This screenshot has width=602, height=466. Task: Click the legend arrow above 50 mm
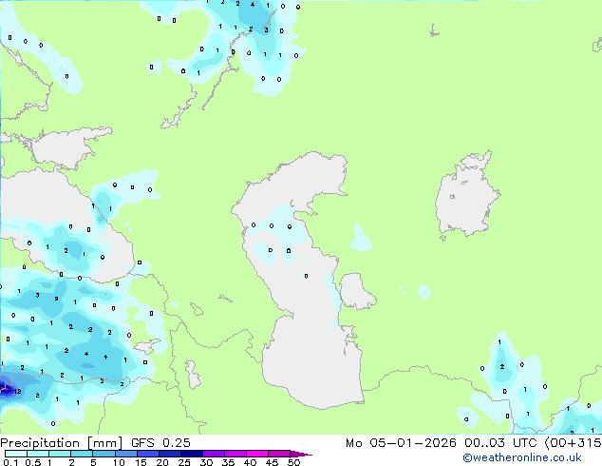coord(301,454)
